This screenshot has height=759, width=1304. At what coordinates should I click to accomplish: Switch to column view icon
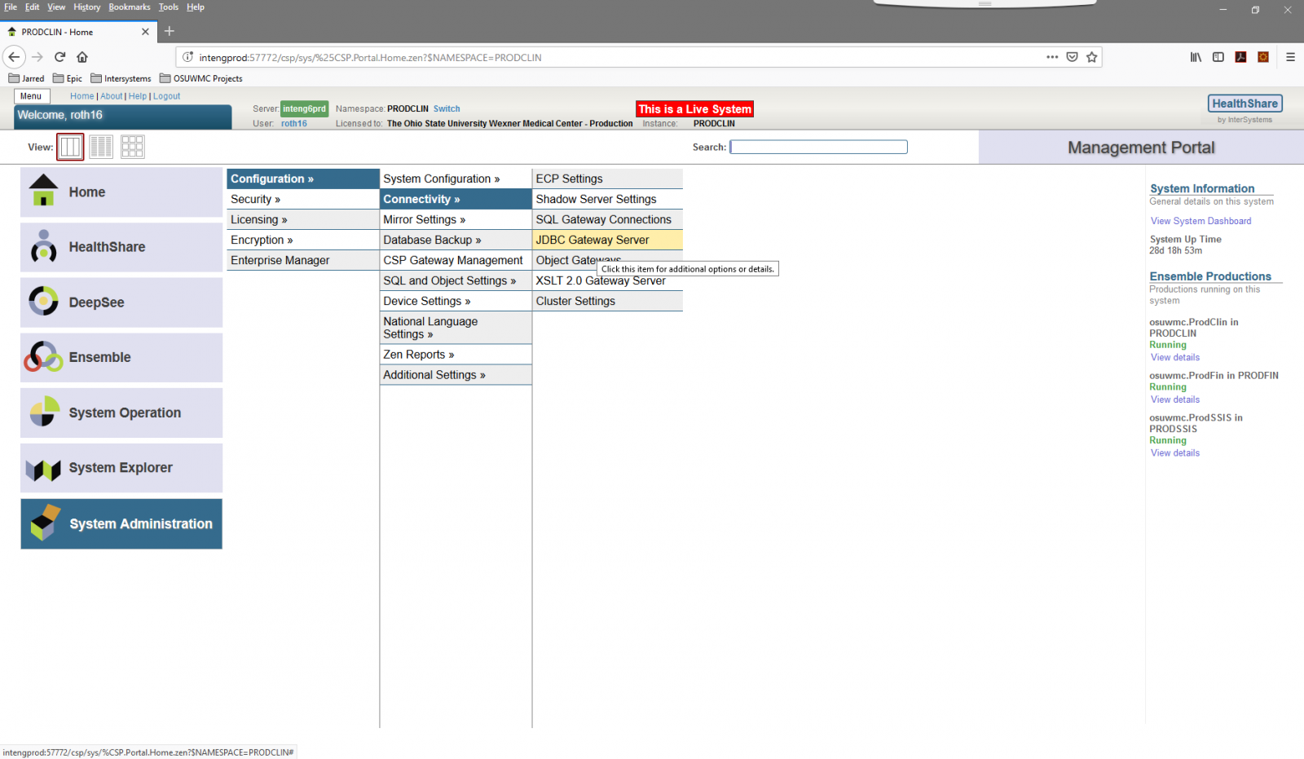(71, 147)
